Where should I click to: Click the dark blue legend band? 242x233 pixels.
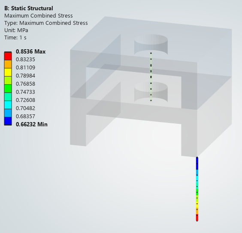8,121
